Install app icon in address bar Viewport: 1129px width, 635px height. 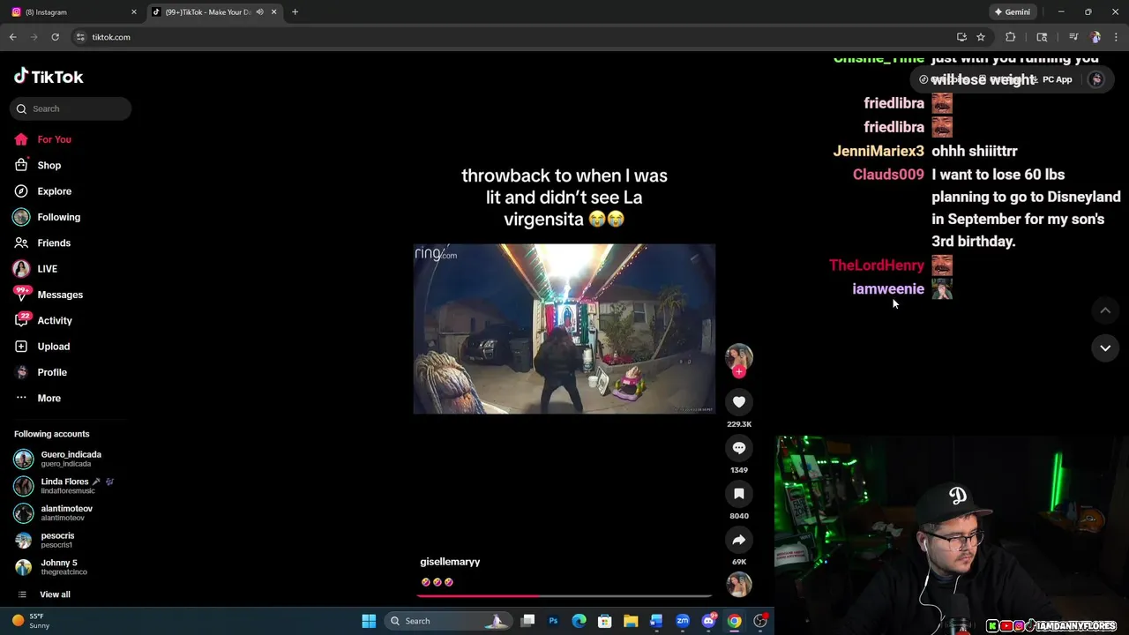[961, 37]
